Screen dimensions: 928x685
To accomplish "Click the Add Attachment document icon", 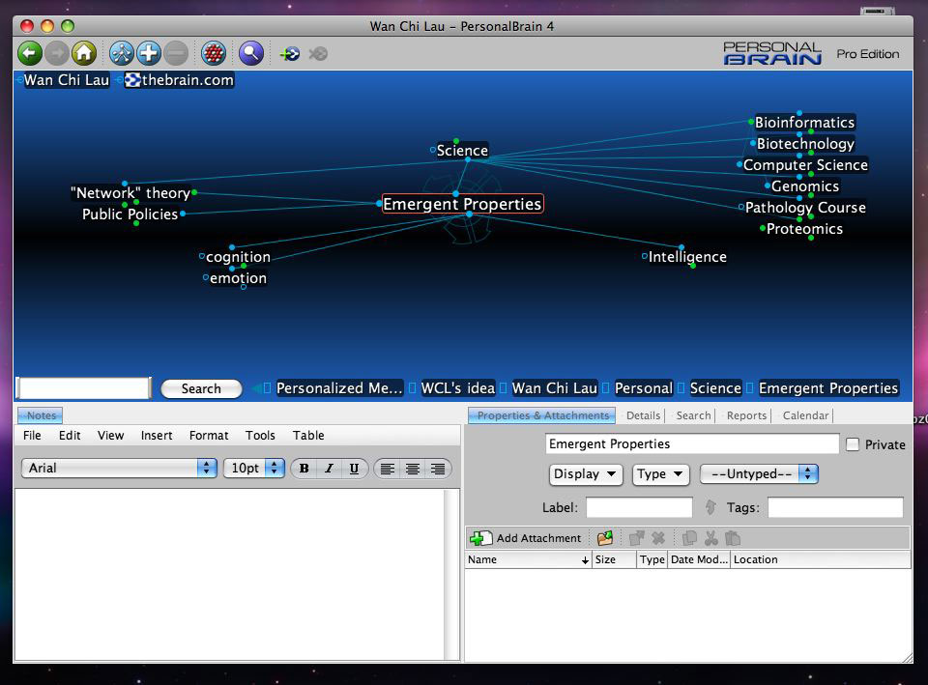I will 480,538.
